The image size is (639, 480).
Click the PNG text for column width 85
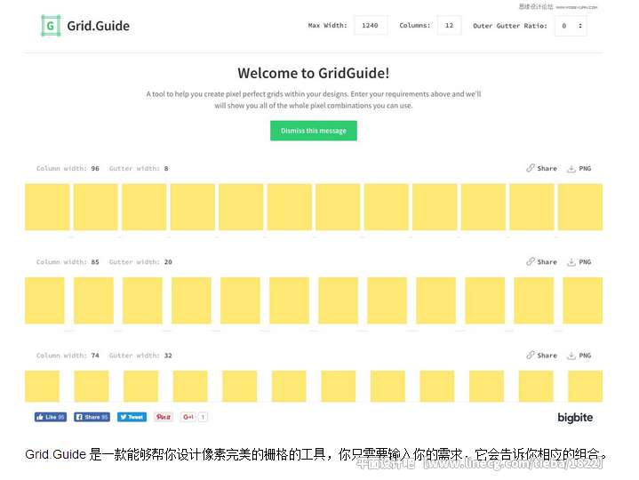[585, 262]
